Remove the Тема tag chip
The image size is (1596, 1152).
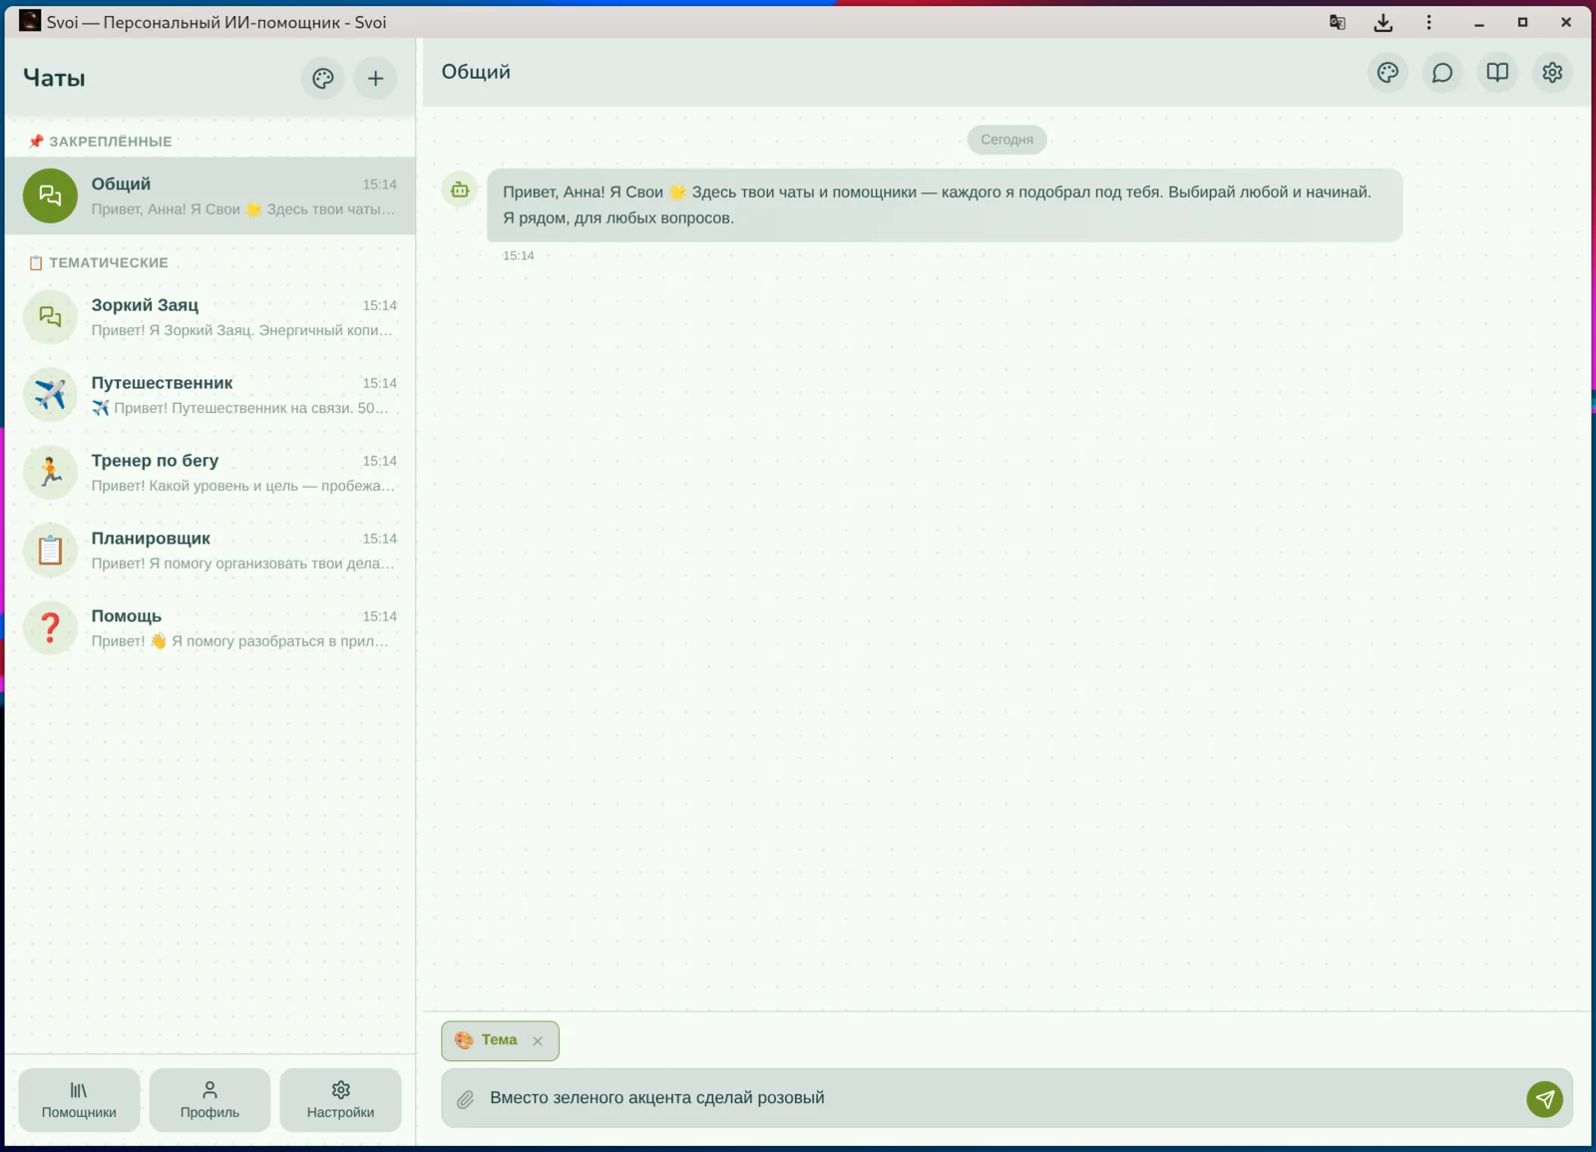tap(538, 1040)
